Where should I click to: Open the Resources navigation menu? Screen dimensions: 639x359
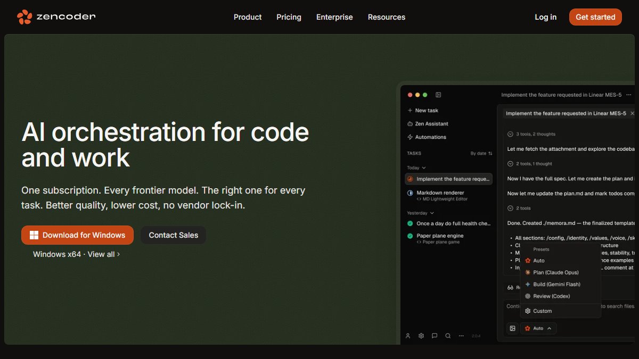tap(387, 17)
